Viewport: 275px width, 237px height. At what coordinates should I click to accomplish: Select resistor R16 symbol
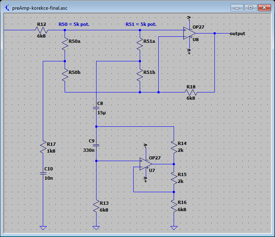tap(174, 206)
